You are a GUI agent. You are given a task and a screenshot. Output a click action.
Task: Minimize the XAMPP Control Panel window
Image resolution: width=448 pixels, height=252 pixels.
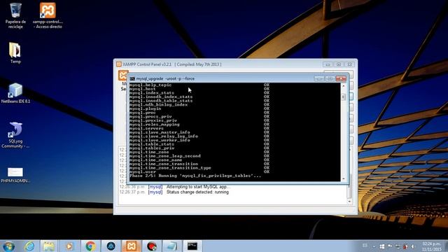[x=328, y=64]
